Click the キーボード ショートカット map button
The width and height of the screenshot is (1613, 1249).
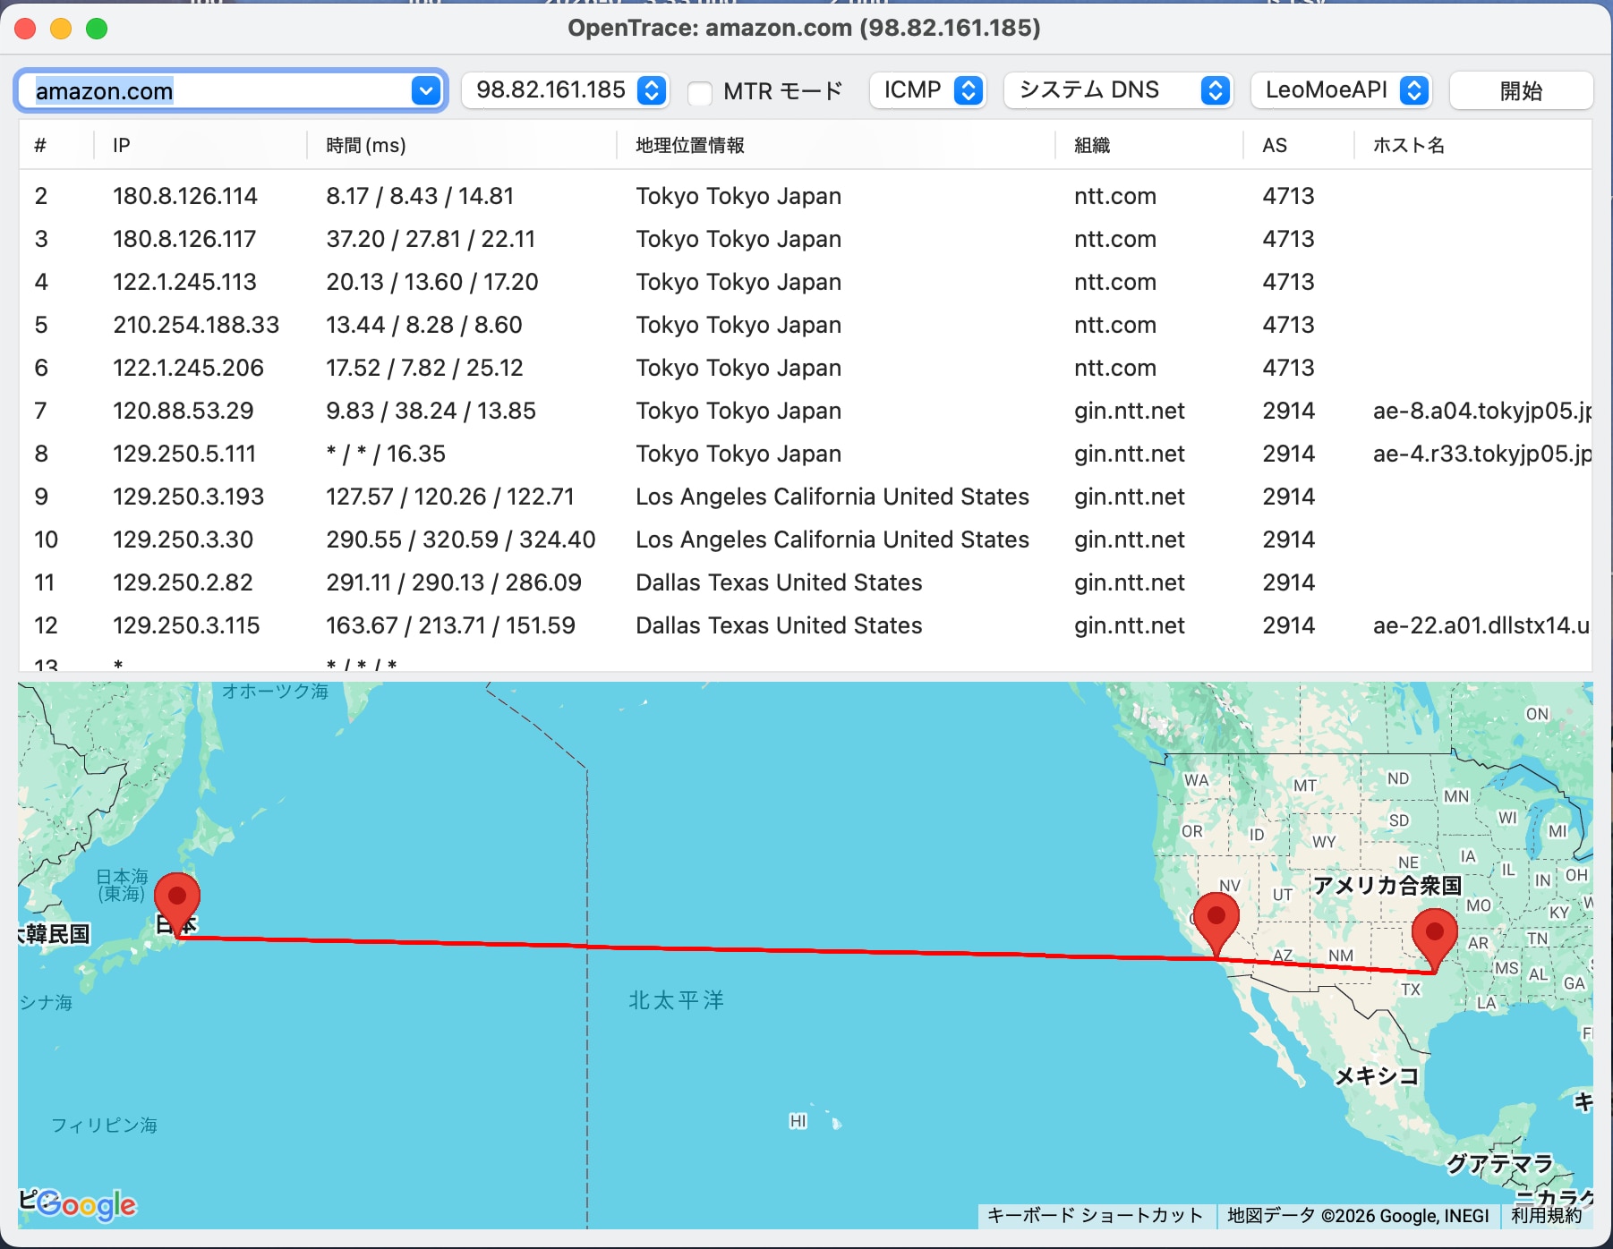tap(1095, 1215)
